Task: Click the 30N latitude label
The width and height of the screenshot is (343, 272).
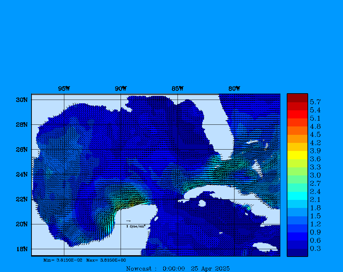Action: (21, 100)
